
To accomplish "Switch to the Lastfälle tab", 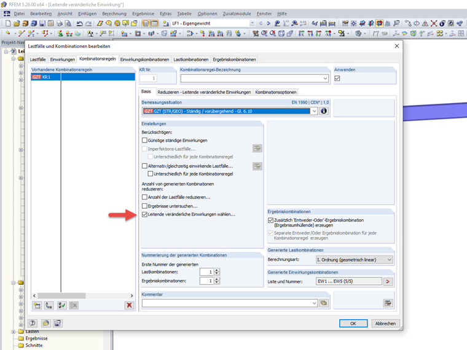I will [38, 60].
